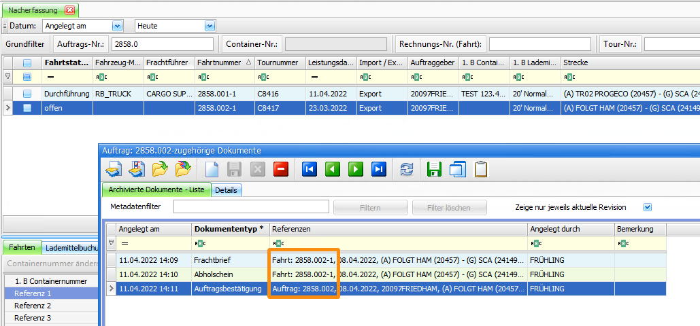Open the 'Angelegt am' date dropdown
This screenshot has height=326, width=700.
click(x=116, y=26)
